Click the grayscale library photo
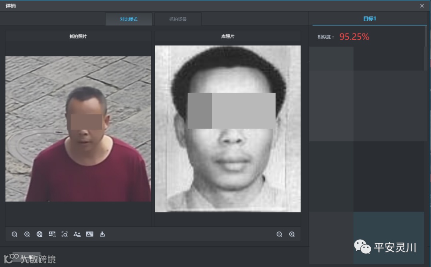This screenshot has width=431, height=267. [x=228, y=129]
